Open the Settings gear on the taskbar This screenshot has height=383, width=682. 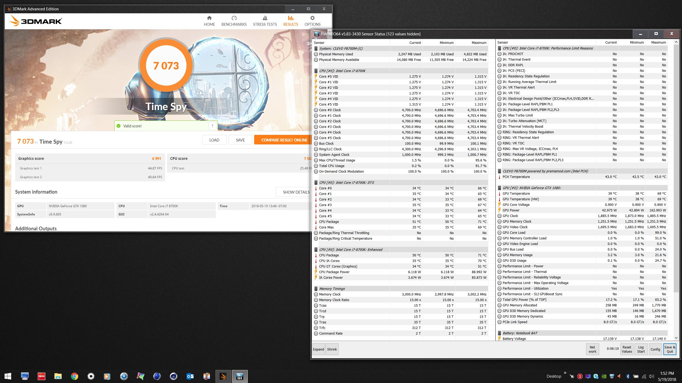click(x=91, y=376)
